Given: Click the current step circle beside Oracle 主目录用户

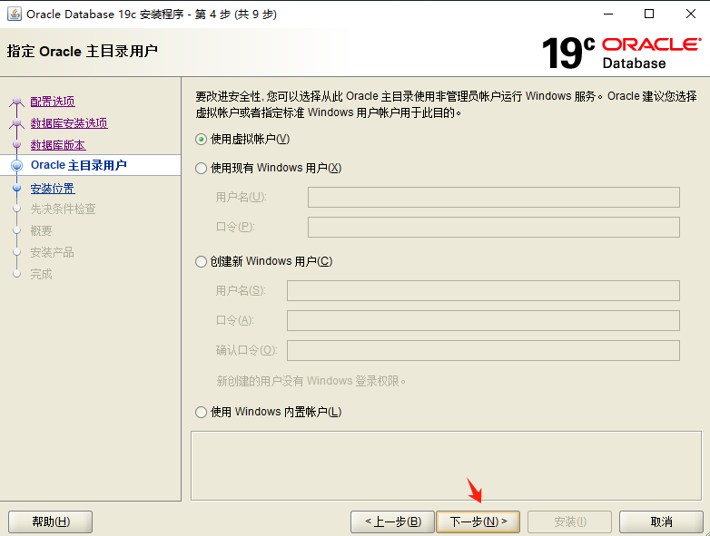Looking at the screenshot, I should pos(16,166).
